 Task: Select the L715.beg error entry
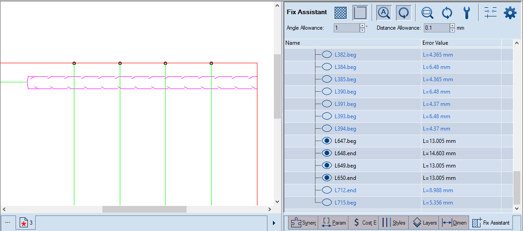click(x=345, y=203)
